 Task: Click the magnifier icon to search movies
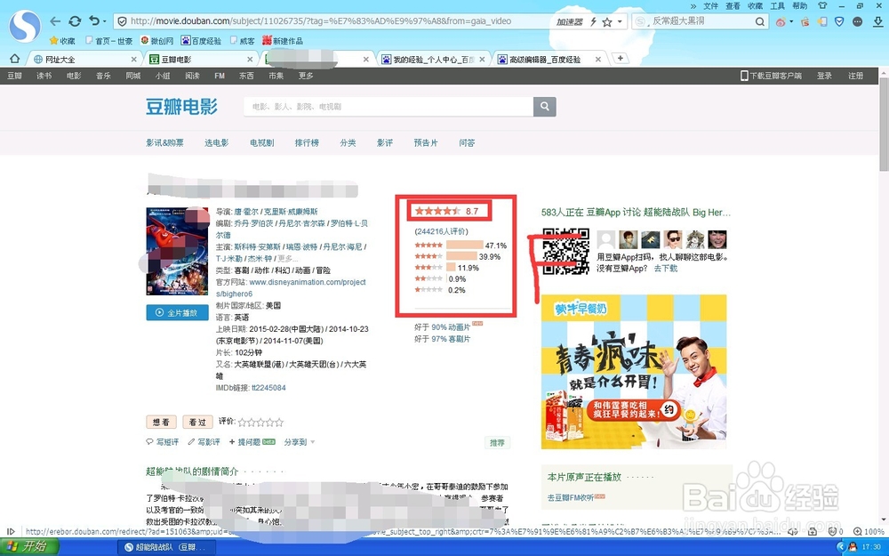542,105
